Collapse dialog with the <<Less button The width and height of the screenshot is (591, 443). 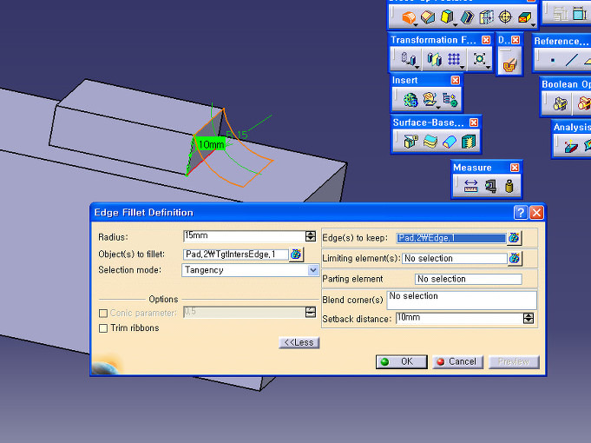pyautogui.click(x=299, y=342)
